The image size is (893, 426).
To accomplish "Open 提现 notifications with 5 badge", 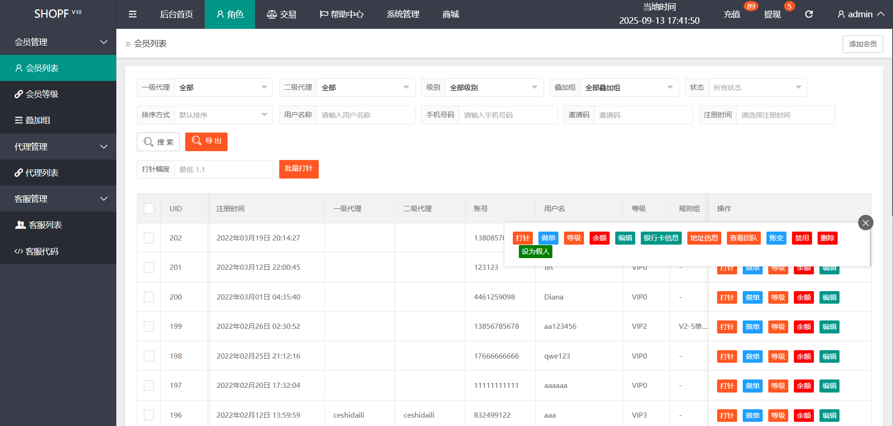I will pos(772,14).
